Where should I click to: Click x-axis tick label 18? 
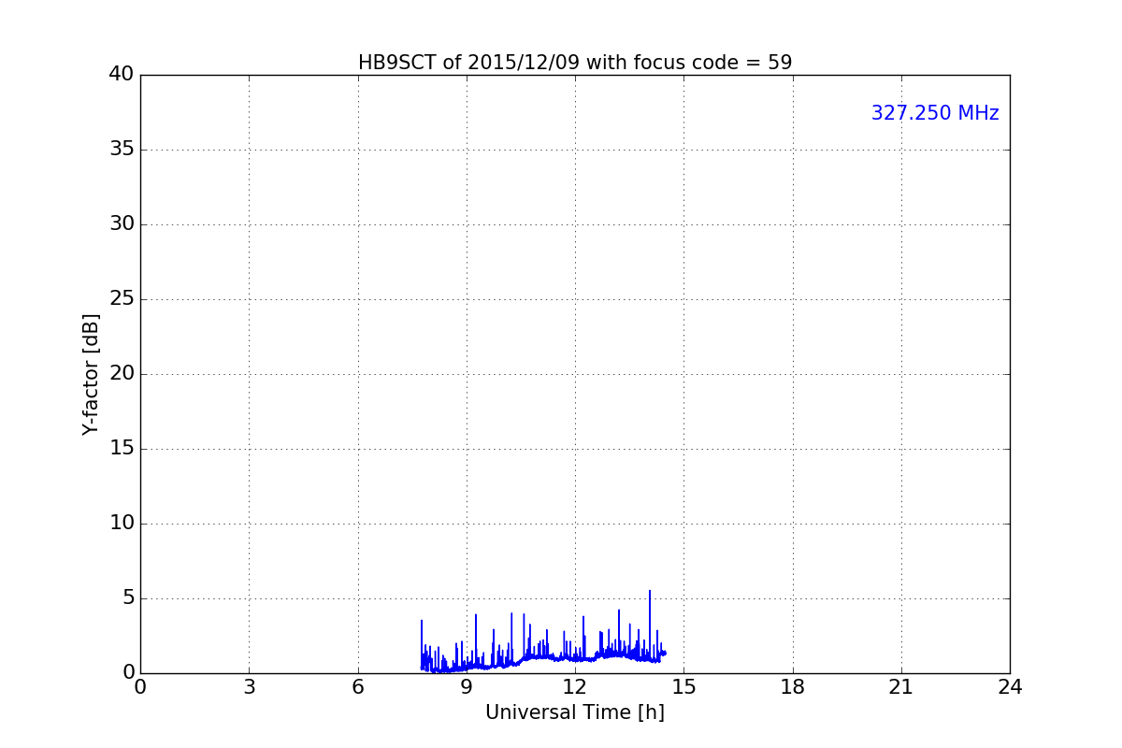coord(793,686)
